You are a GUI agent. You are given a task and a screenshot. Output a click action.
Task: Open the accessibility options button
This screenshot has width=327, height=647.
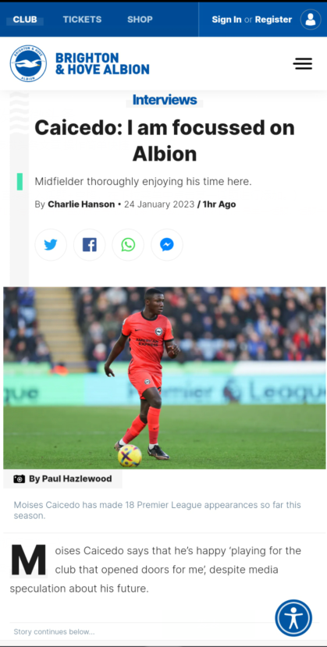pos(293,617)
